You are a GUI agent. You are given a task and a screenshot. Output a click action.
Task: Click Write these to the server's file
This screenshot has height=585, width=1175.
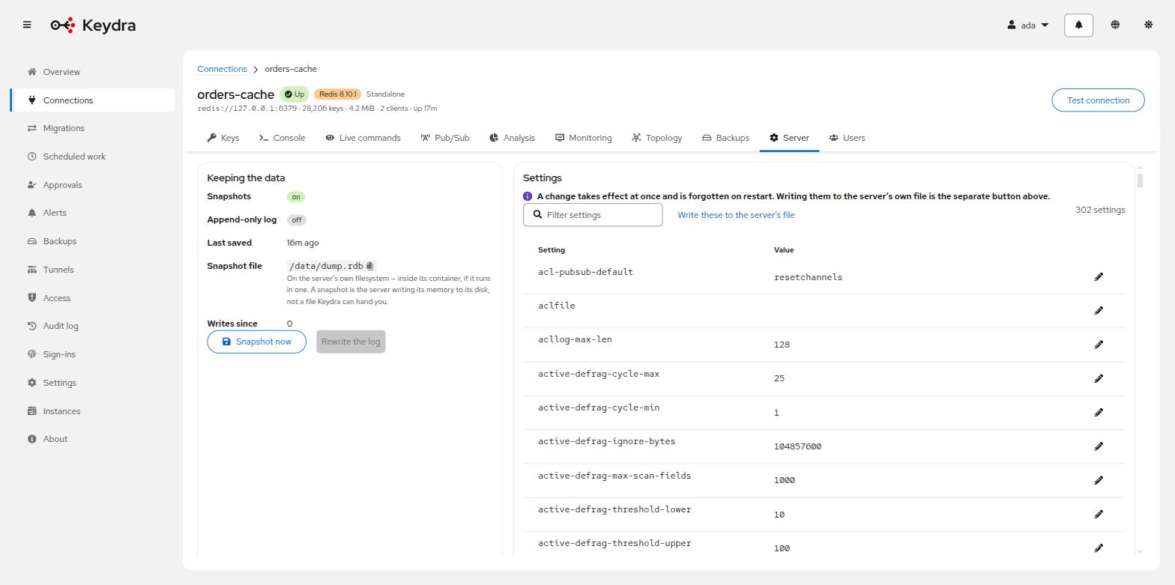(x=736, y=215)
